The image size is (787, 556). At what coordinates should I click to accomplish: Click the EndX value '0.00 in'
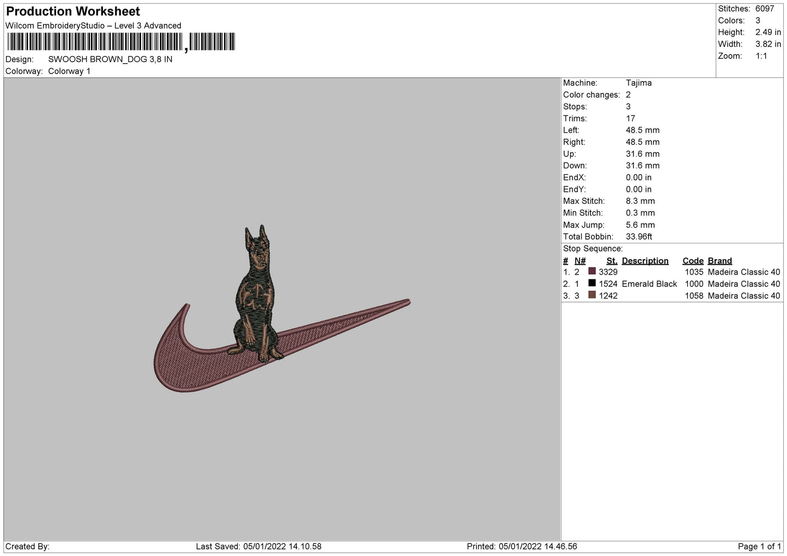639,178
